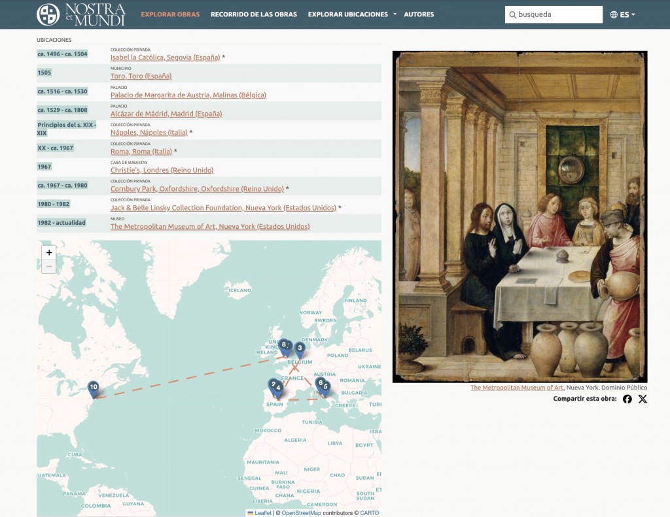Select the date 'XX - ca. 1967'
Image resolution: width=670 pixels, height=517 pixels.
55,148
